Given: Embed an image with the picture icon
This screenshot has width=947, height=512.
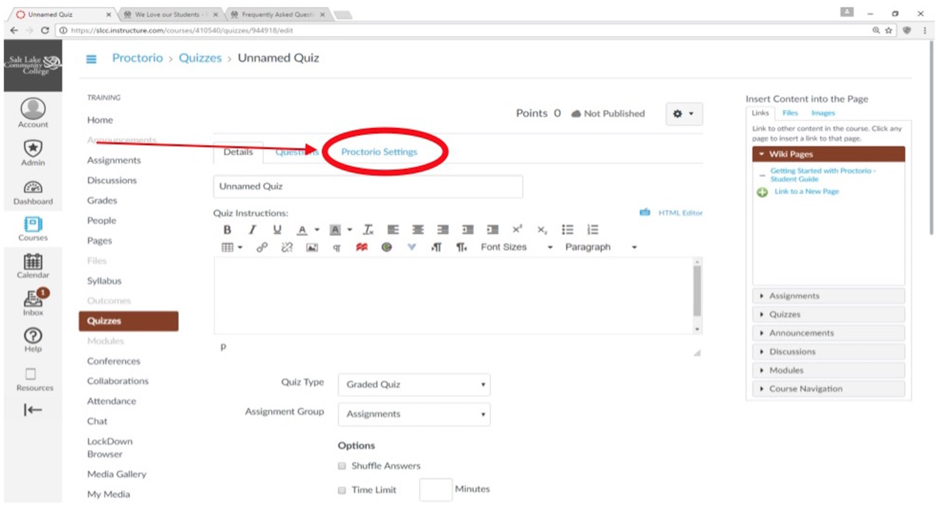Looking at the screenshot, I should coord(312,247).
